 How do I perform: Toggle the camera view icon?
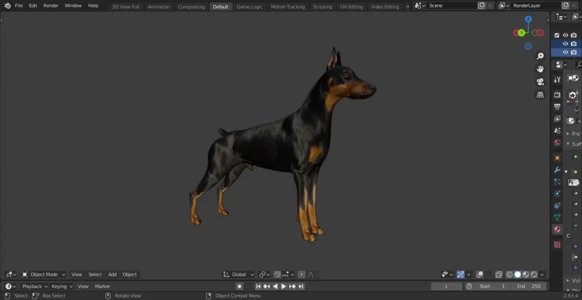[x=540, y=81]
